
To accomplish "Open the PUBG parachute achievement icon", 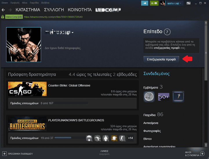I will coord(89,138).
